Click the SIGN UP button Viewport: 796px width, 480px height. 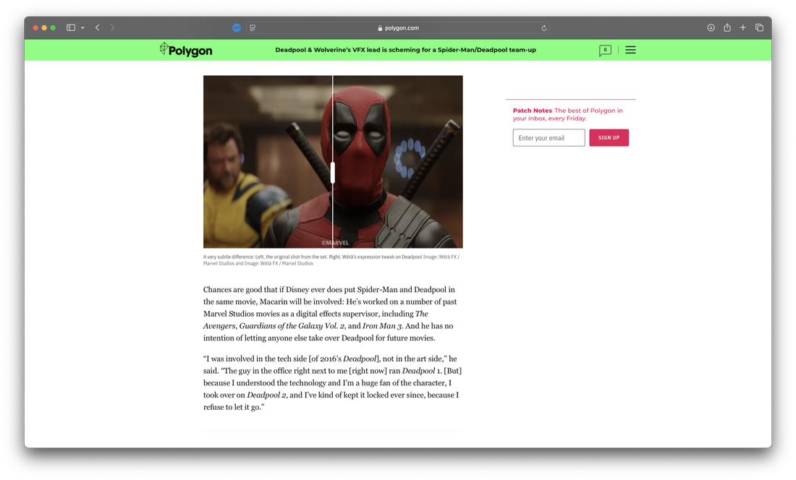coord(609,138)
